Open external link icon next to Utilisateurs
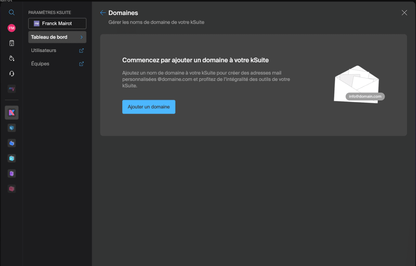 click(x=81, y=50)
